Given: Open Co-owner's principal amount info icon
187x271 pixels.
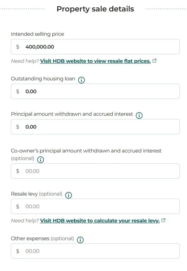Looking at the screenshot, I should [x=40, y=160].
